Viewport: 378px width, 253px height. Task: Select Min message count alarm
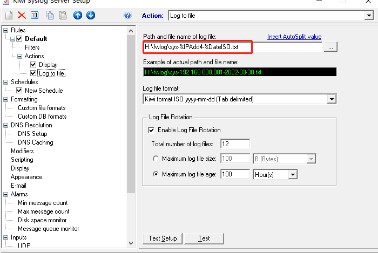pyautogui.click(x=43, y=203)
